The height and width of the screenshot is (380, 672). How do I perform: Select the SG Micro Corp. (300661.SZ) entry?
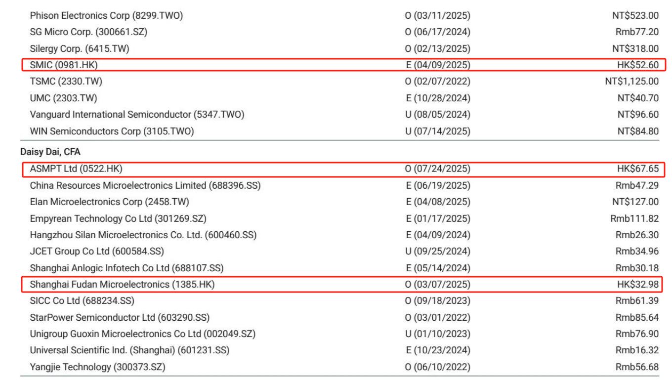point(88,32)
